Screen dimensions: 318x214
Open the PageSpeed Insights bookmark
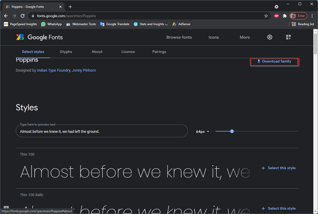pyautogui.click(x=20, y=24)
